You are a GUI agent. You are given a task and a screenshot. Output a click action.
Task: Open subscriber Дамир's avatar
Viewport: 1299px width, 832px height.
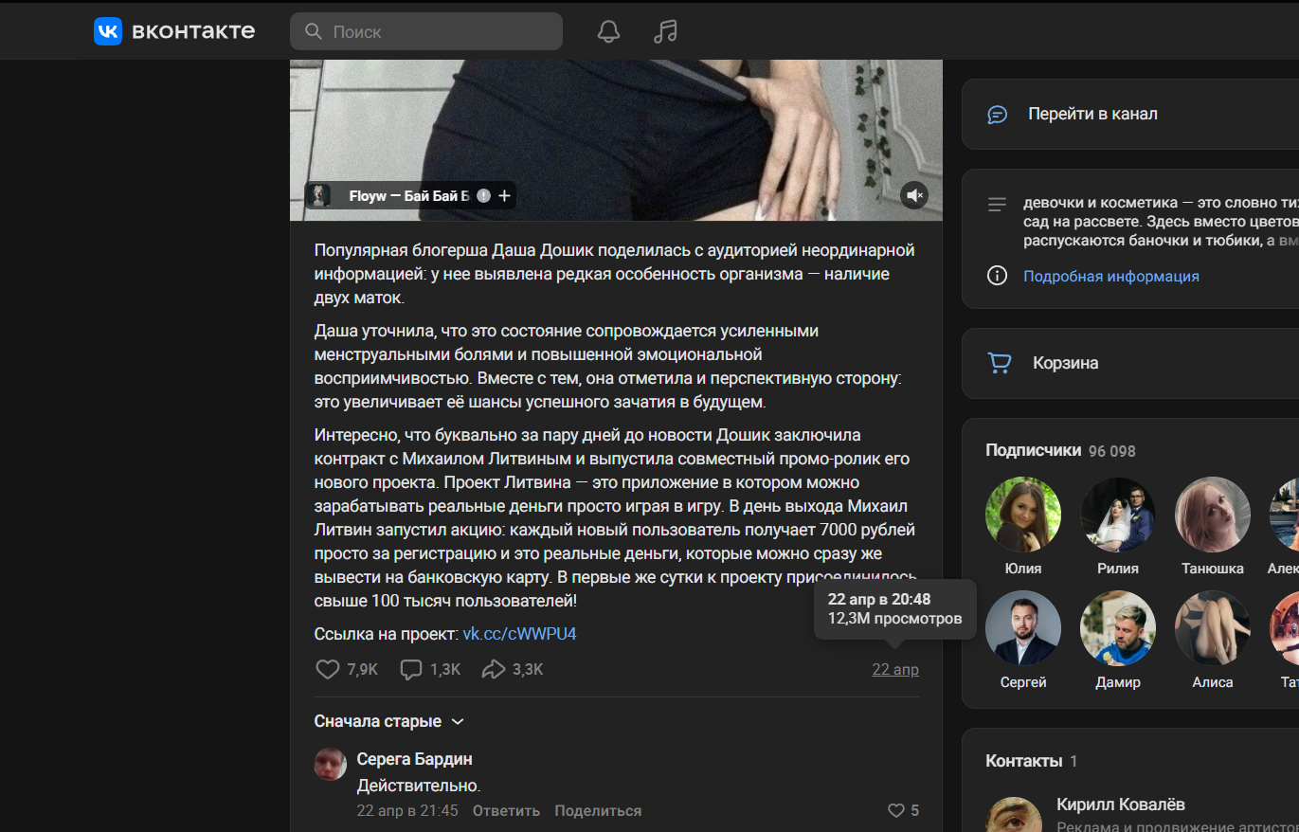tap(1118, 628)
